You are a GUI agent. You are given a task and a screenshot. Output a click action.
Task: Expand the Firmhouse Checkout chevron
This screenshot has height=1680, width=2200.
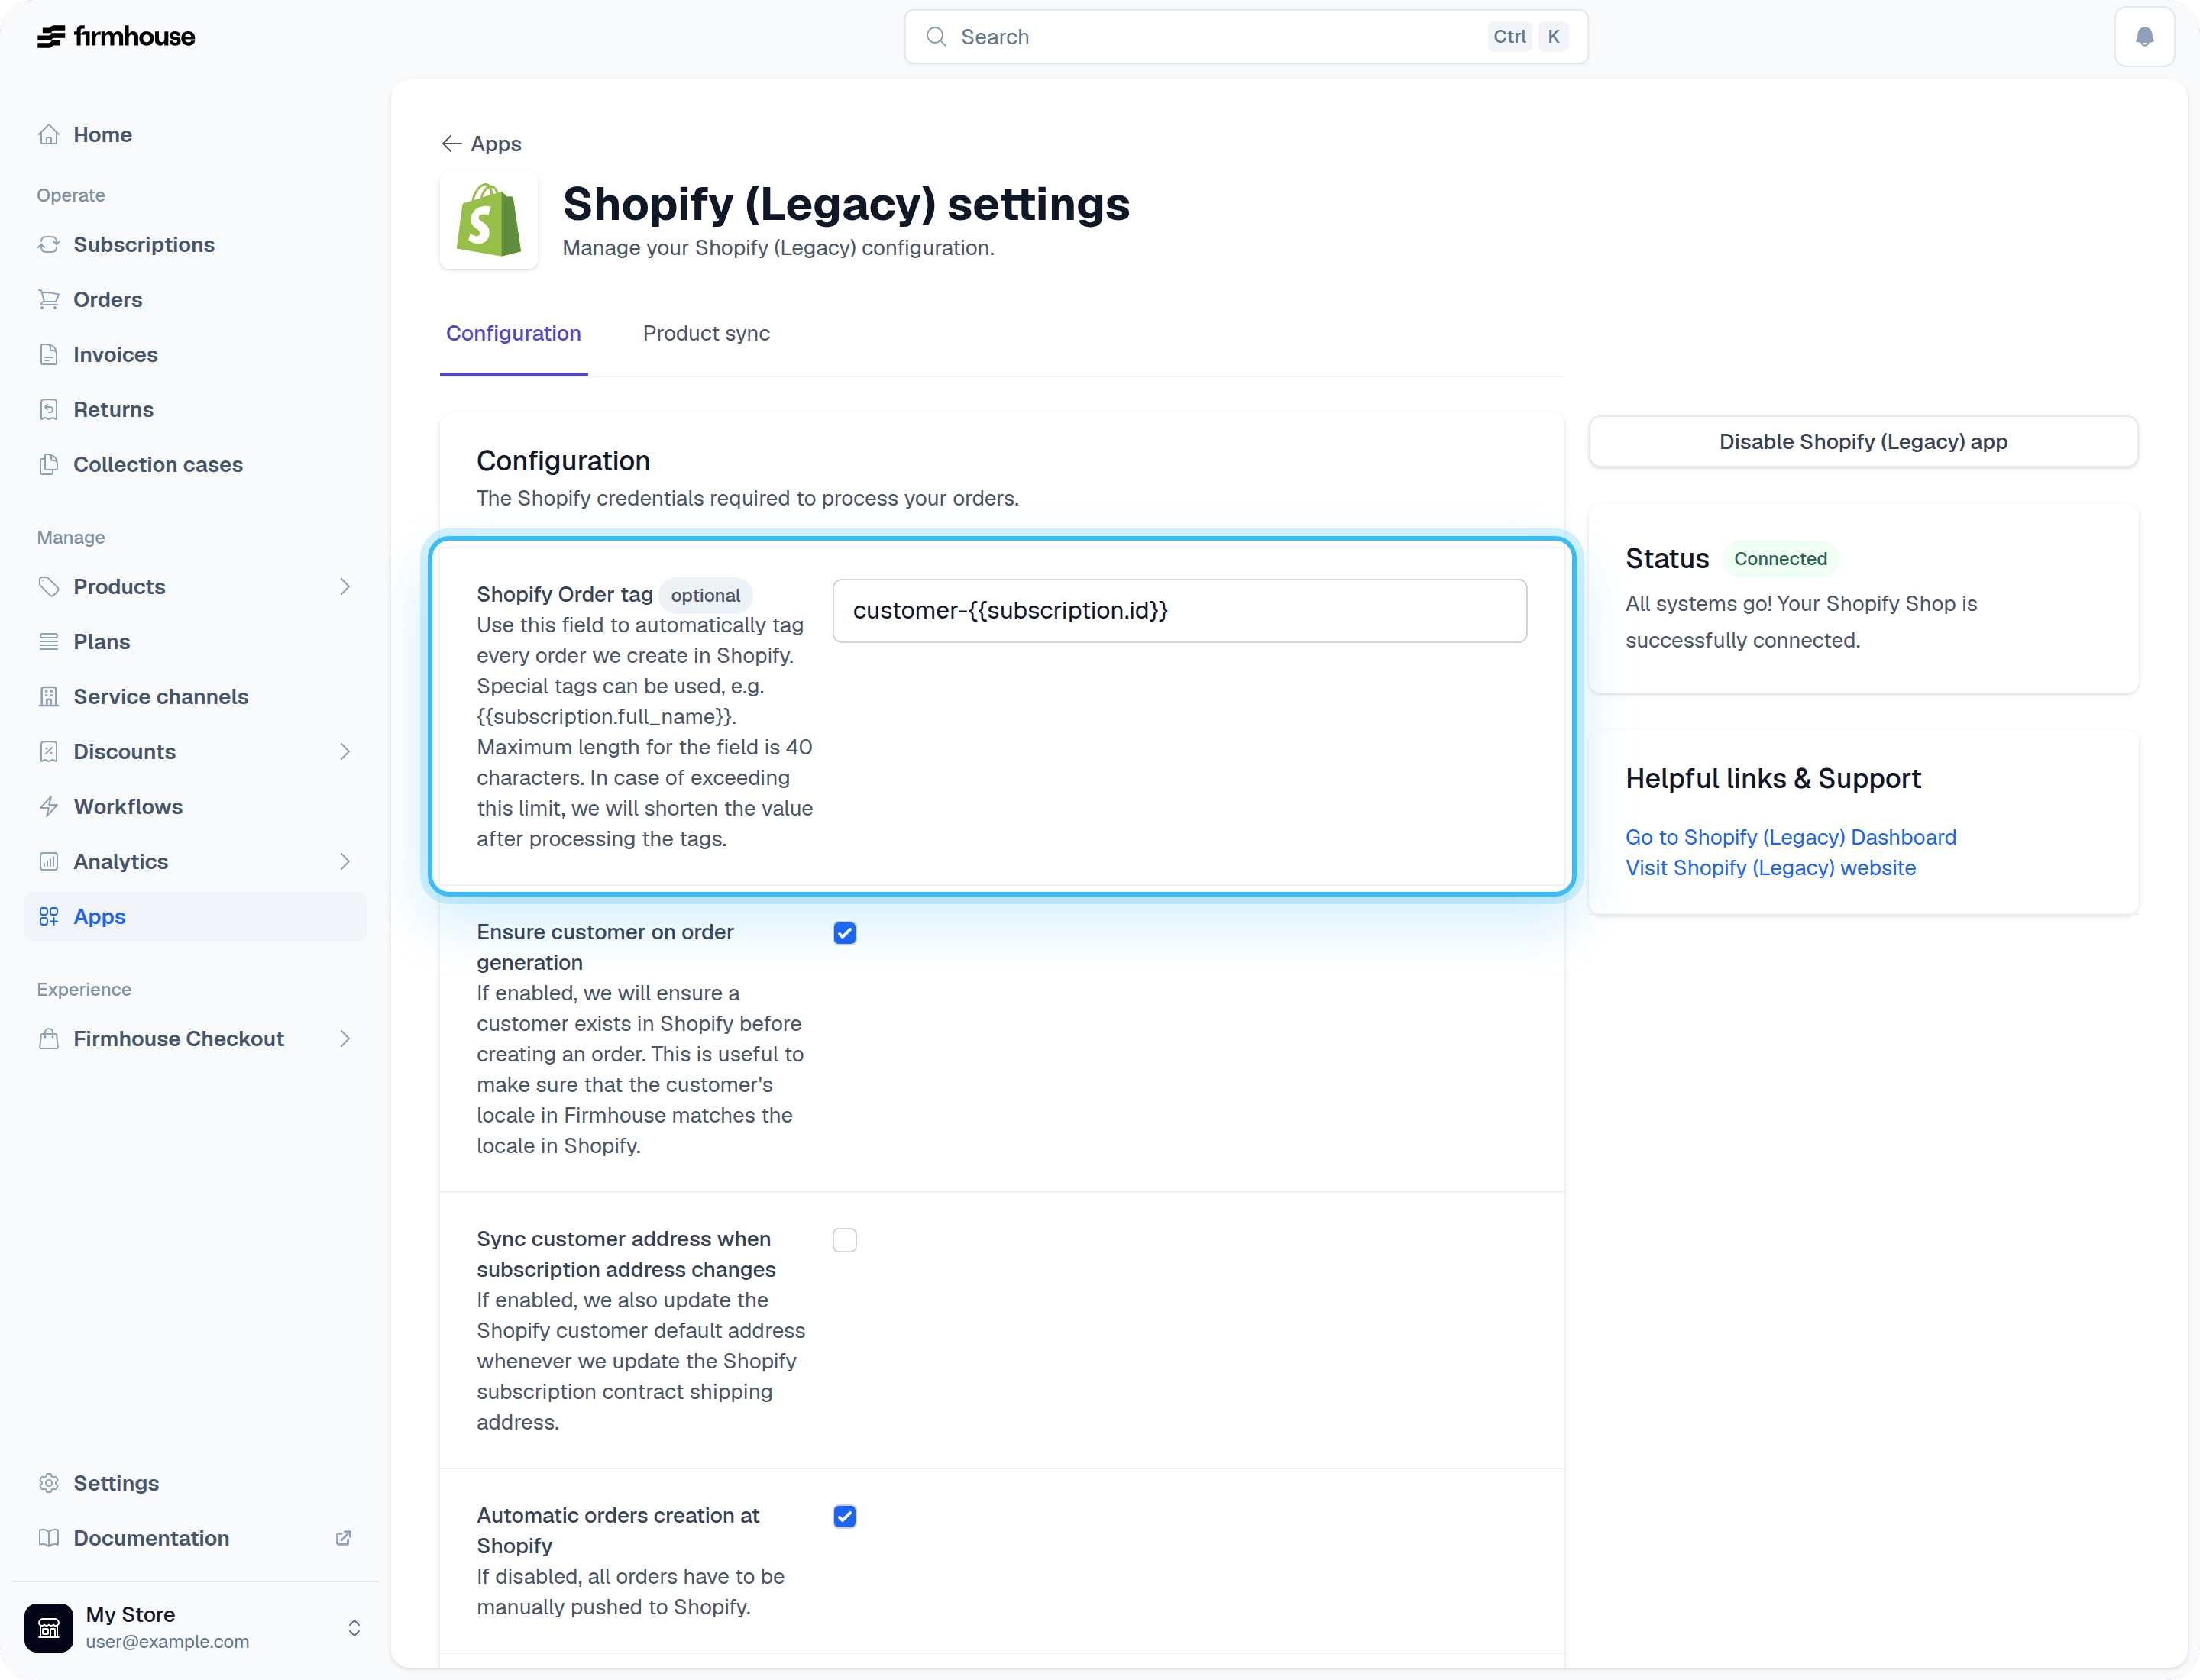345,1038
